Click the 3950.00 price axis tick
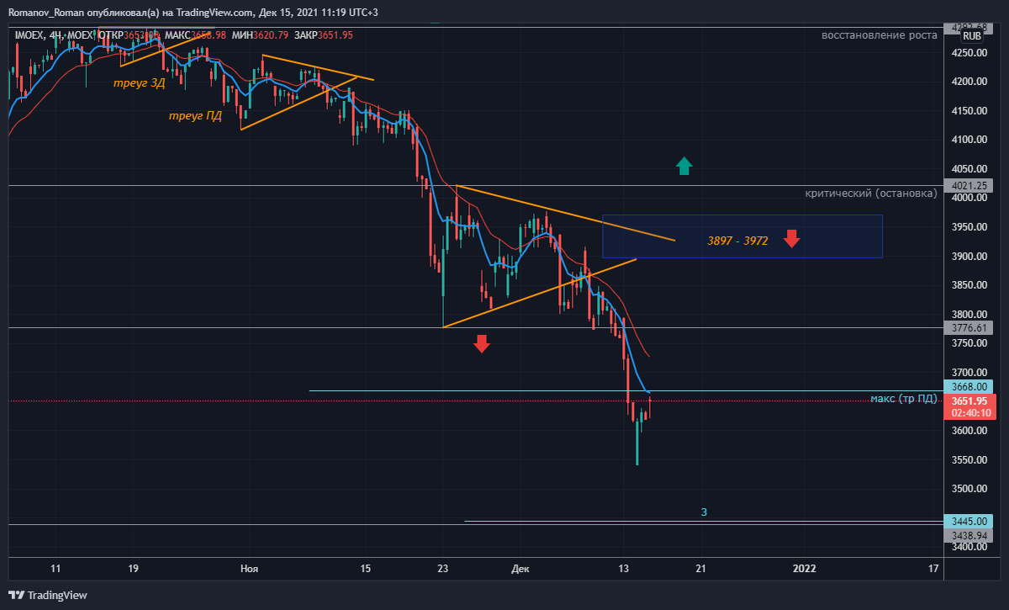 click(969, 227)
